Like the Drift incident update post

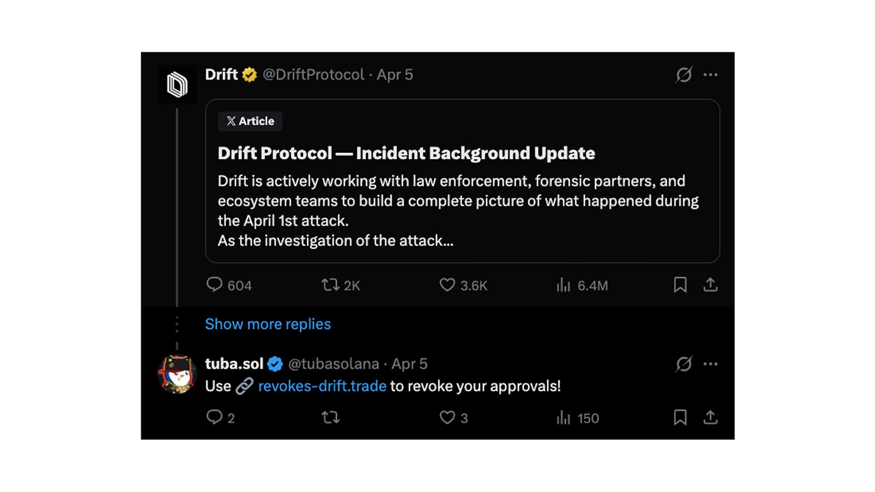coord(447,285)
